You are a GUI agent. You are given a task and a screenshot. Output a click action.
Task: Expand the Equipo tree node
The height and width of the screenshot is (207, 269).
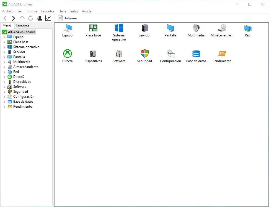4,37
